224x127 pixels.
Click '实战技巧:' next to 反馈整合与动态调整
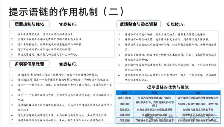175,24
